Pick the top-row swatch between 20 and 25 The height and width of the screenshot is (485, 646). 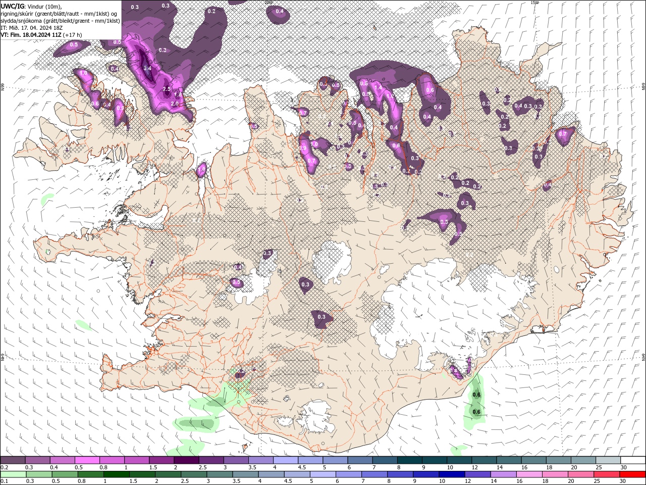pos(583,460)
